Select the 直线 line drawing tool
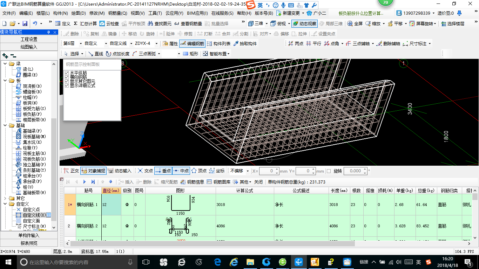 tap(96, 54)
